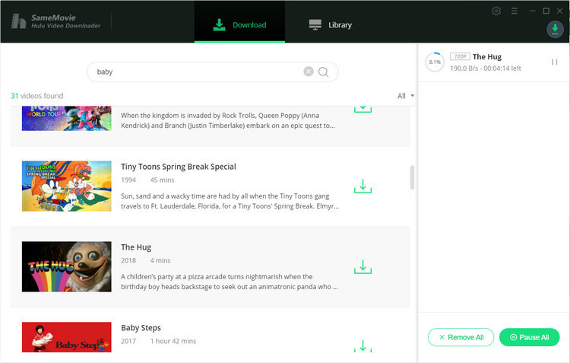Download Tiny Toons Spring Break Special
Image resolution: width=570 pixels, height=363 pixels.
[x=363, y=186]
